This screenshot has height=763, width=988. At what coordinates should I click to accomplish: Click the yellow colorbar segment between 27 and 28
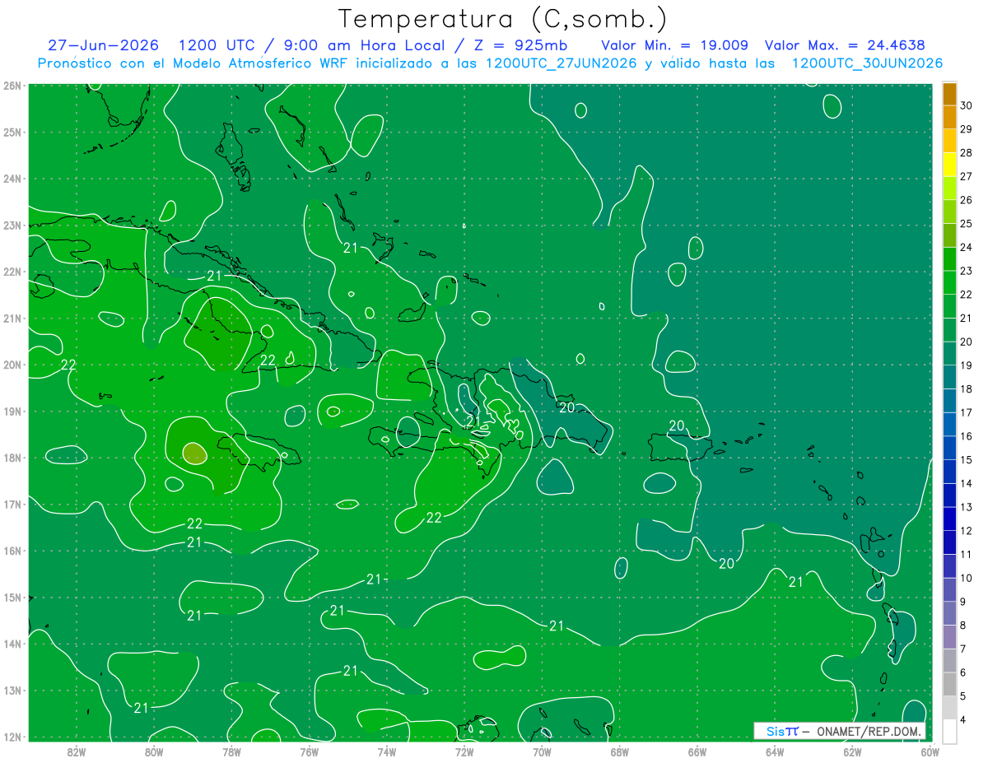click(949, 164)
